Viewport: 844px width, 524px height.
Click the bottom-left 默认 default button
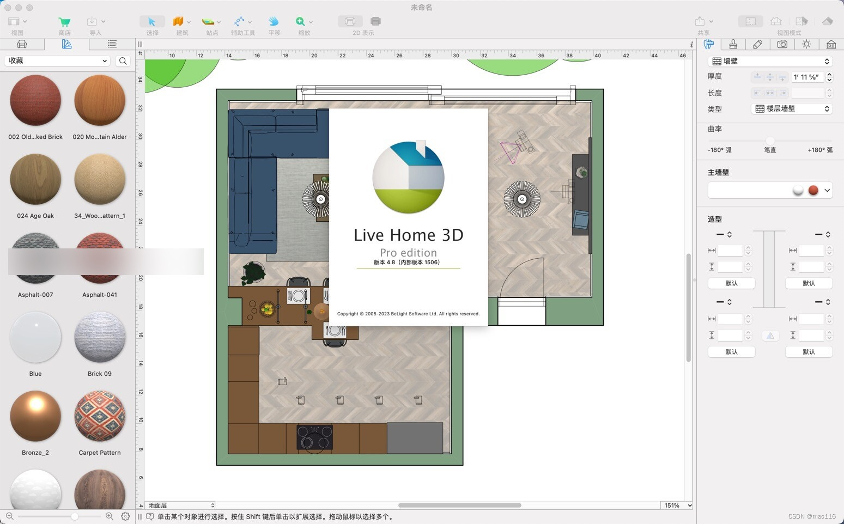[x=731, y=352]
